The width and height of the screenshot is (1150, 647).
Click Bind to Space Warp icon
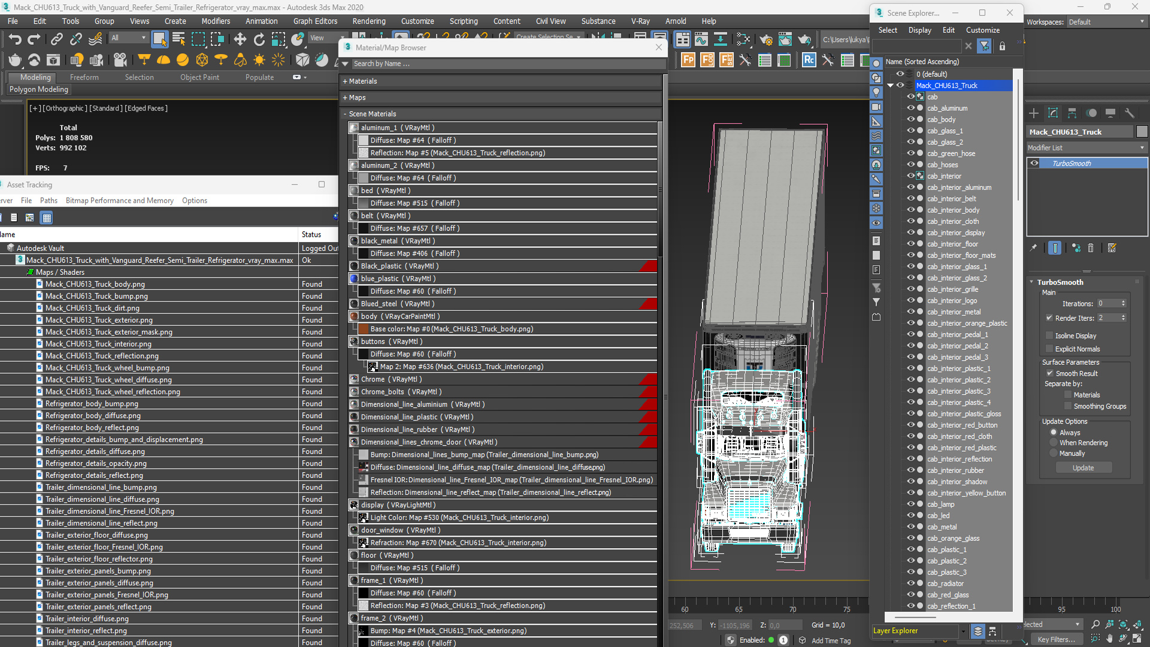coord(95,40)
